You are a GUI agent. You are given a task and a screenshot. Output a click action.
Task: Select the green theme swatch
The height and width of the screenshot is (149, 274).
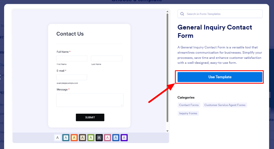coord(91,138)
